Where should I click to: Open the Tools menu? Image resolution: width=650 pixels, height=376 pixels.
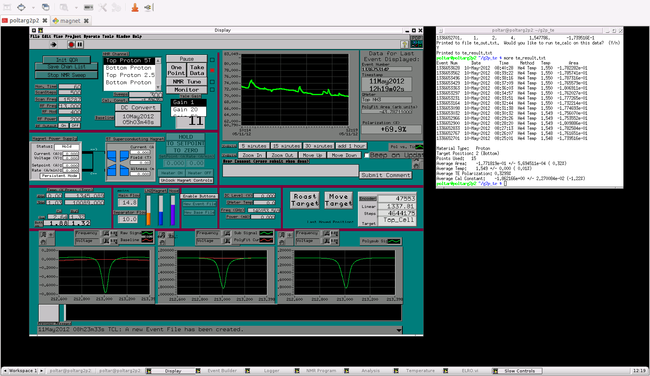click(108, 36)
